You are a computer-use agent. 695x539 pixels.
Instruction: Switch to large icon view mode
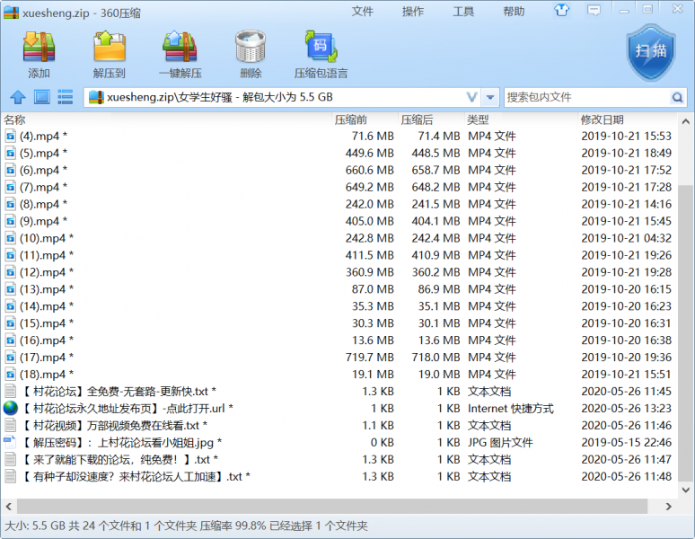click(x=41, y=97)
